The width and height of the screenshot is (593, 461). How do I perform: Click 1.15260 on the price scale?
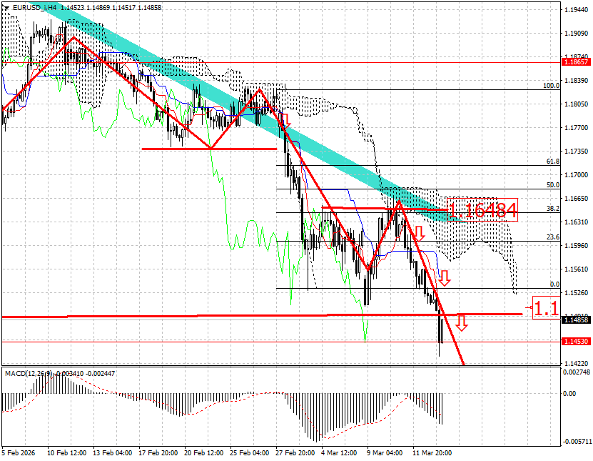coord(576,293)
